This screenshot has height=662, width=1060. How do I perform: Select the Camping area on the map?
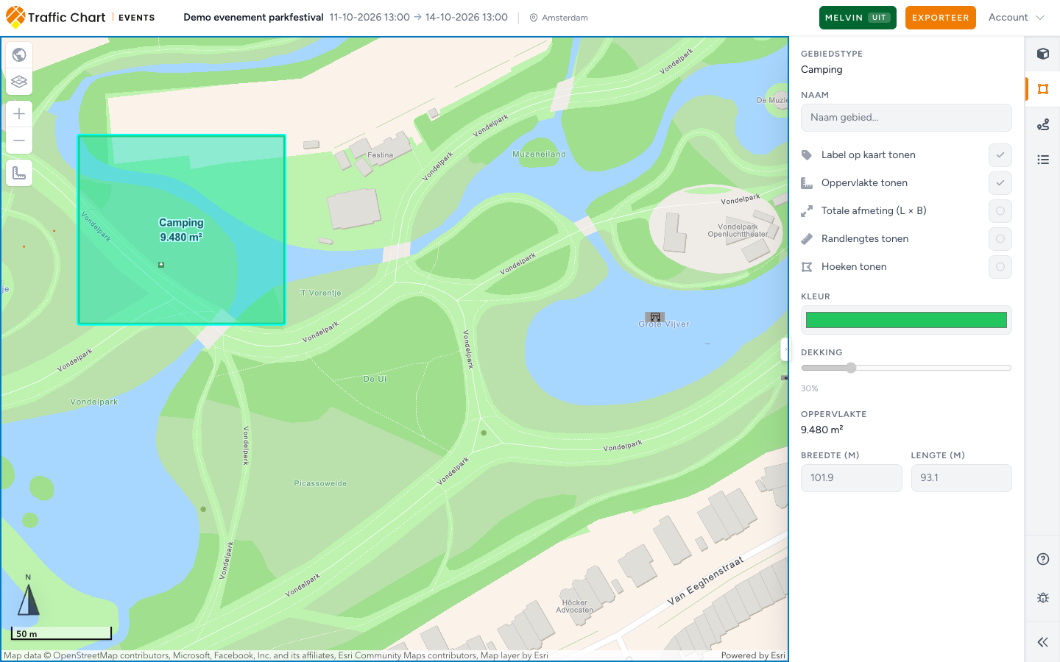point(181,229)
